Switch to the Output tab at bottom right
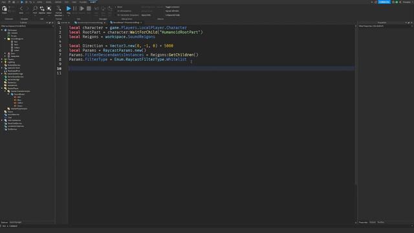This screenshot has width=414, height=233. [373, 223]
